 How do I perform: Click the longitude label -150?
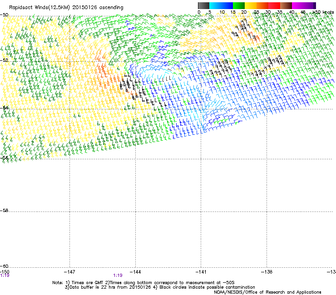(5, 272)
